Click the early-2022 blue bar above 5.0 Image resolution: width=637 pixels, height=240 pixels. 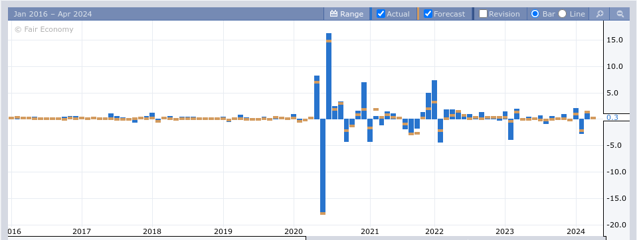click(434, 99)
